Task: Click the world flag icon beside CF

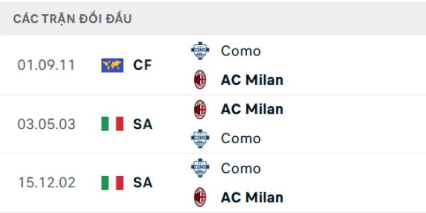Action: 112,65
